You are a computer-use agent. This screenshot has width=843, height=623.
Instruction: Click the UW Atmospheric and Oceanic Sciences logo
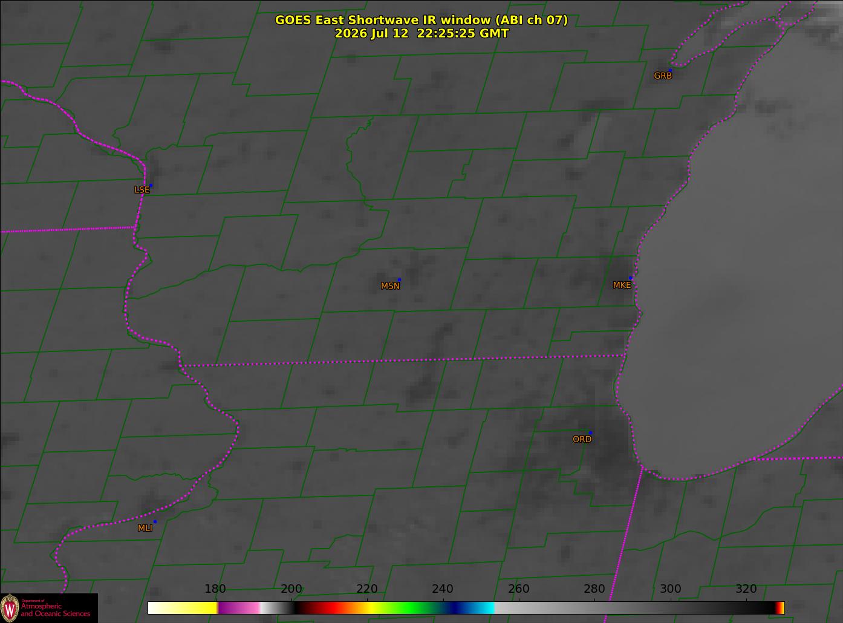coord(49,608)
